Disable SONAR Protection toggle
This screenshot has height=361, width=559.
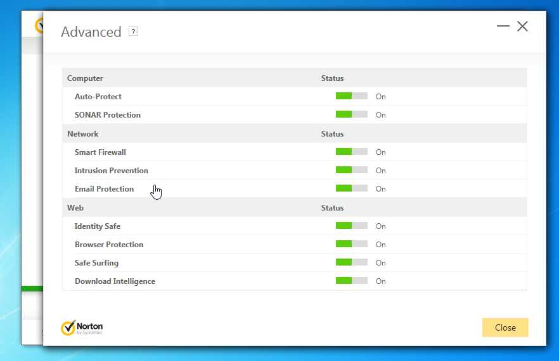pyautogui.click(x=351, y=115)
